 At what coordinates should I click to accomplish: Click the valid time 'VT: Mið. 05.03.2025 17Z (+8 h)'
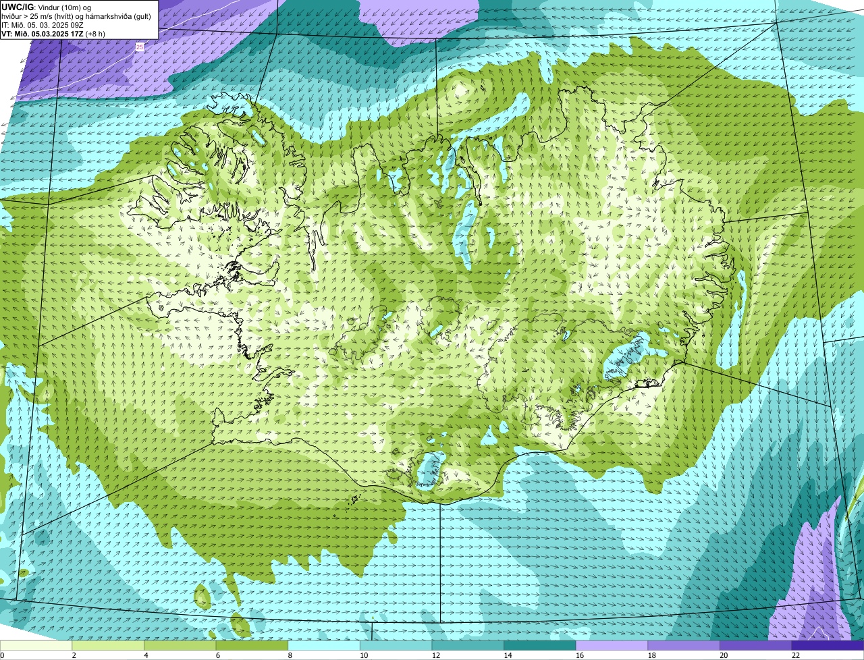coord(53,34)
